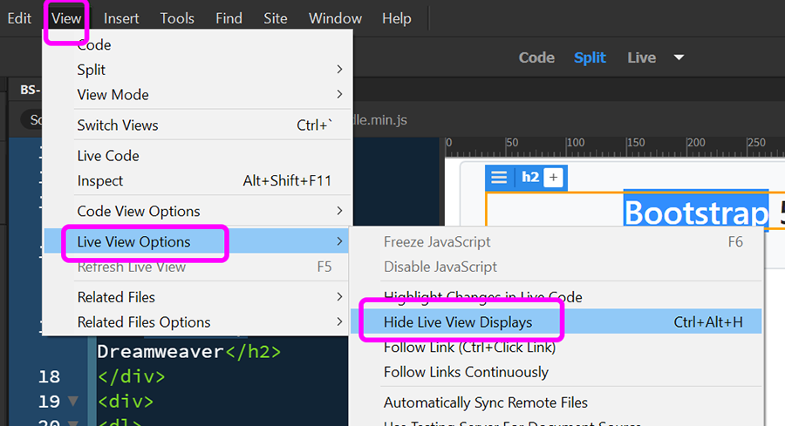Viewport: 785px width, 426px height.
Task: Open the Find menu
Action: [x=229, y=18]
